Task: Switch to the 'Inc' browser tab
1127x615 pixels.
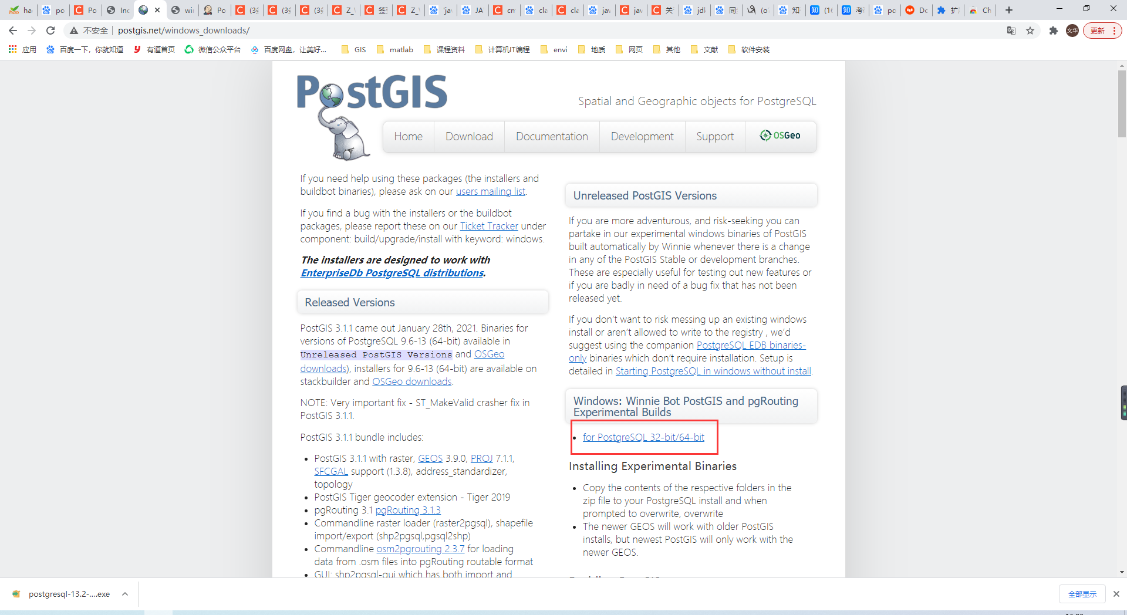Action: click(118, 10)
